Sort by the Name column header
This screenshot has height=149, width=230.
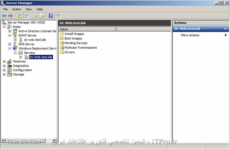click(87, 29)
